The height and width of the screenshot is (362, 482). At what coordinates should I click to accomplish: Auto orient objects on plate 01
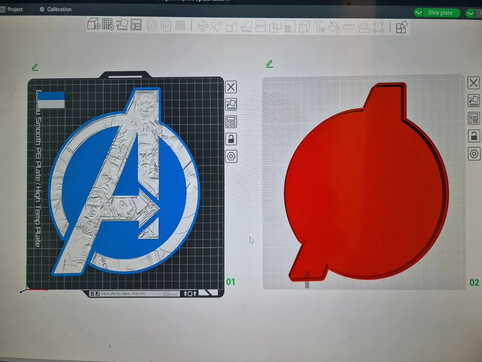(231, 104)
